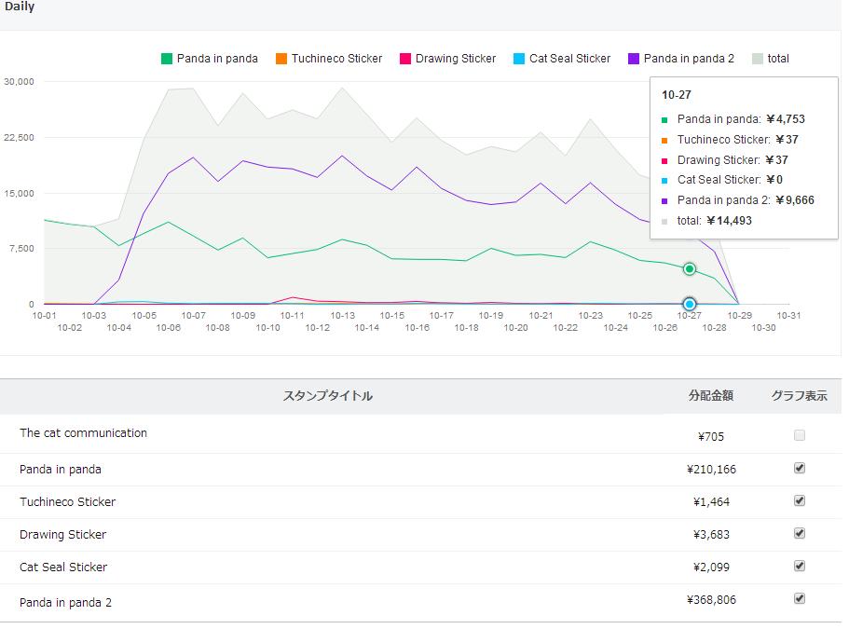Uncheck Panda in panda graph display
Image resolution: width=849 pixels, height=629 pixels.
click(x=800, y=468)
